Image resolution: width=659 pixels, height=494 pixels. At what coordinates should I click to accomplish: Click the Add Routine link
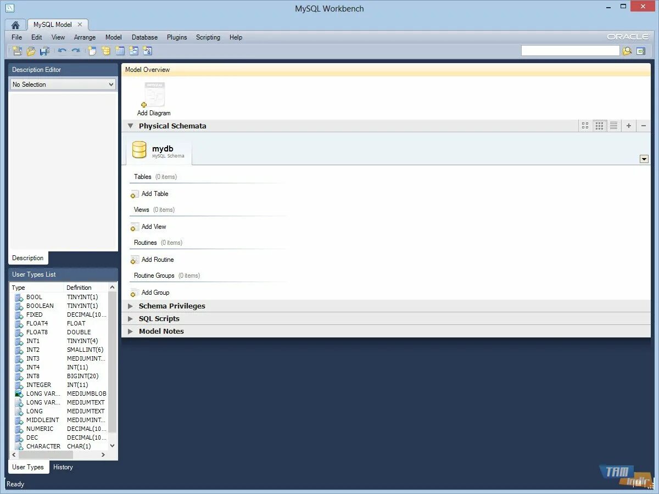tap(158, 260)
